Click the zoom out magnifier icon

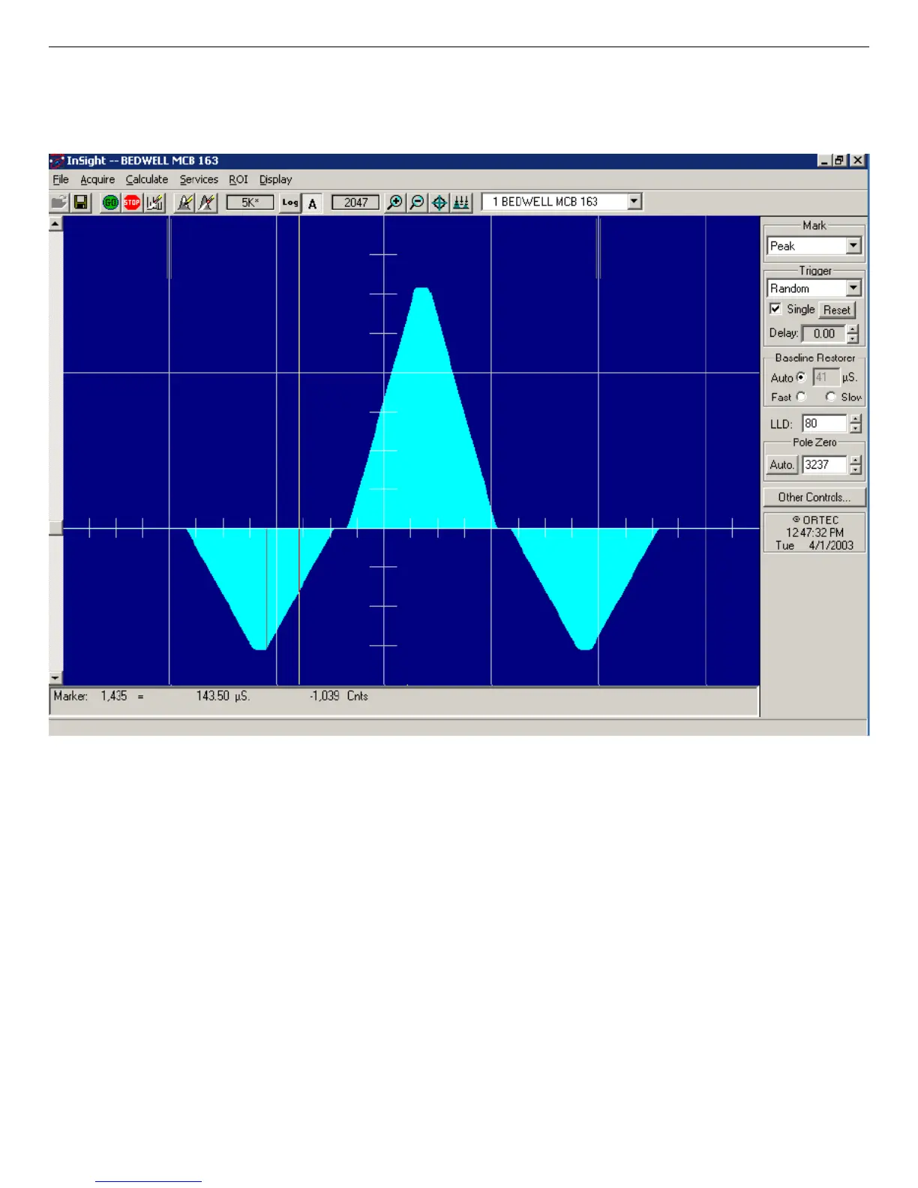coord(417,202)
